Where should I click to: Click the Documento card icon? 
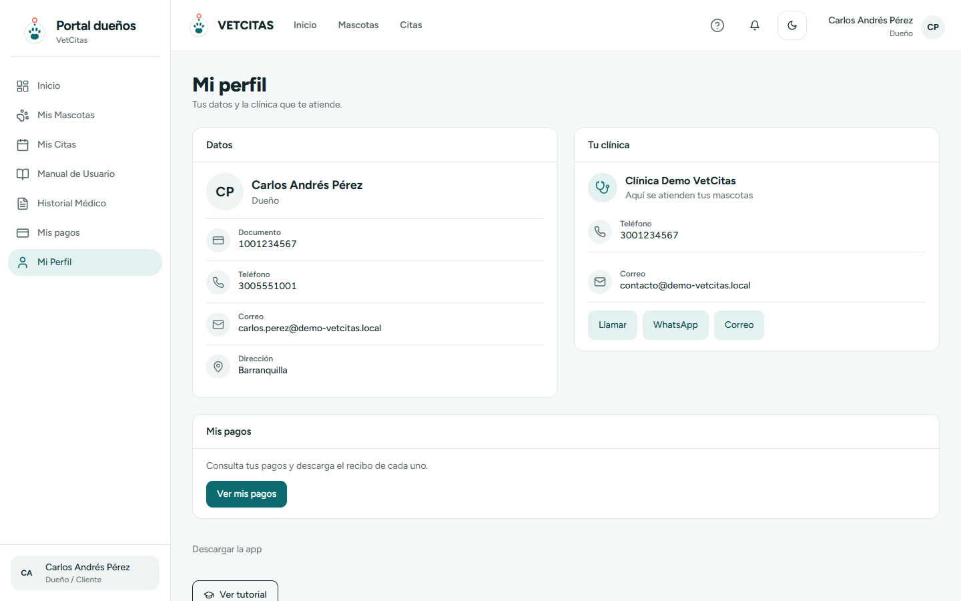tap(218, 240)
